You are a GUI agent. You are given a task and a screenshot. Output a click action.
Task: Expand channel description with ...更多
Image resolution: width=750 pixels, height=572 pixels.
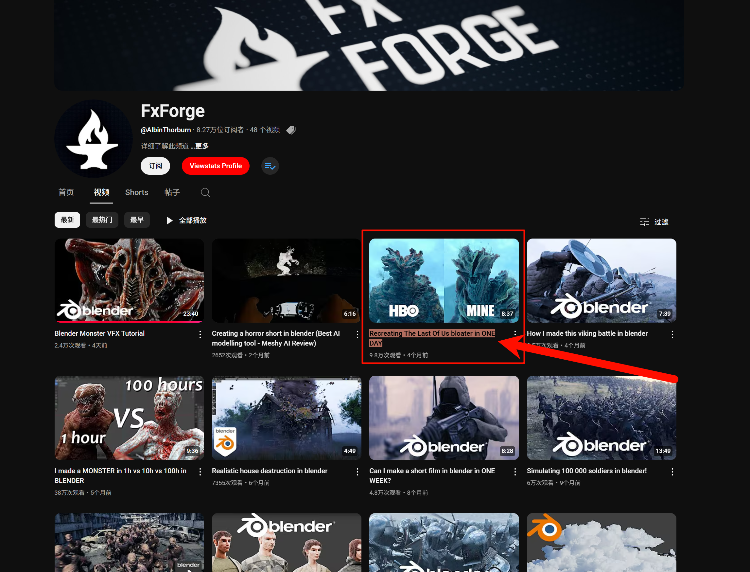[200, 146]
